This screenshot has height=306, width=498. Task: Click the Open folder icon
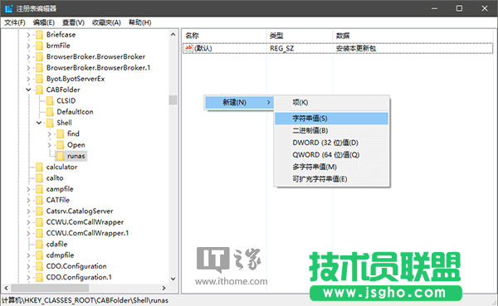coord(61,145)
